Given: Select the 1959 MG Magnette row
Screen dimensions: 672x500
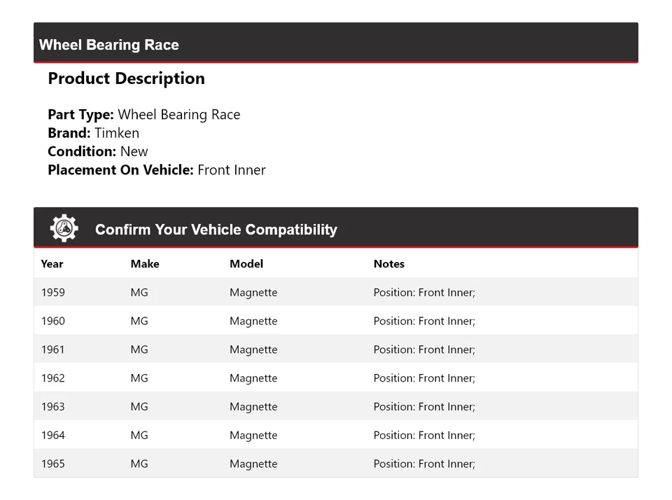Looking at the screenshot, I should pos(336,292).
